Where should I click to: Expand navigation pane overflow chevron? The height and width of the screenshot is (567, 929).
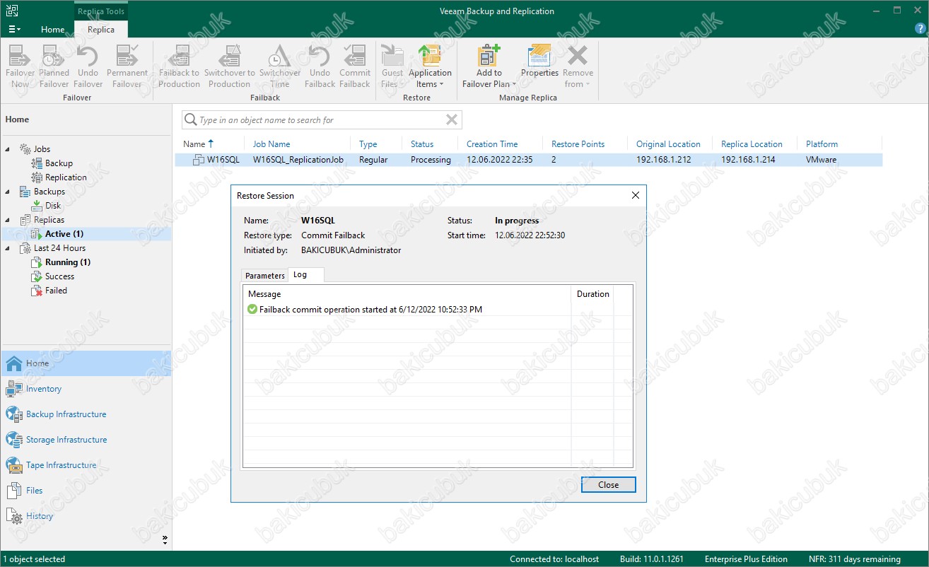coord(165,539)
